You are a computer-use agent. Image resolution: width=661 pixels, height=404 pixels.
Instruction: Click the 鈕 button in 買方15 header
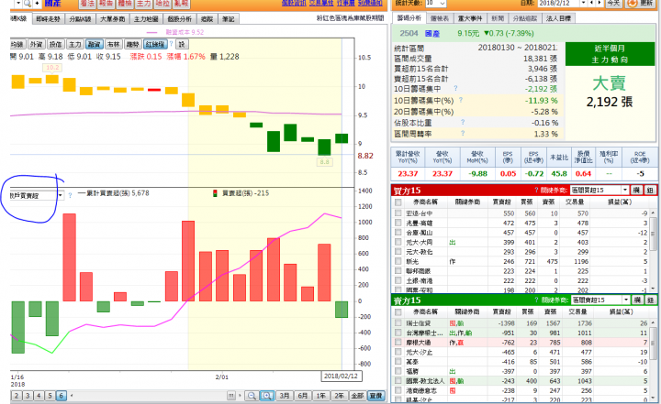(x=650, y=191)
